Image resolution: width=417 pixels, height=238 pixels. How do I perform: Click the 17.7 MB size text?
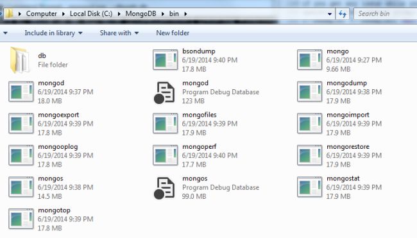click(x=194, y=165)
